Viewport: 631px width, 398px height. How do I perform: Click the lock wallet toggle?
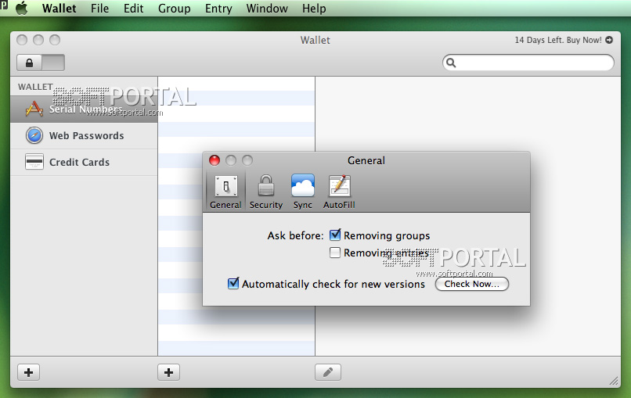pos(40,63)
